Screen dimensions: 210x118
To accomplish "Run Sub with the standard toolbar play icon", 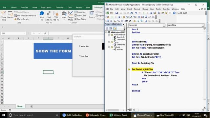I will (x=144, y=13).
